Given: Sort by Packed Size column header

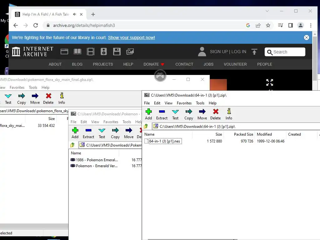Looking at the screenshot, I should coord(239,134).
